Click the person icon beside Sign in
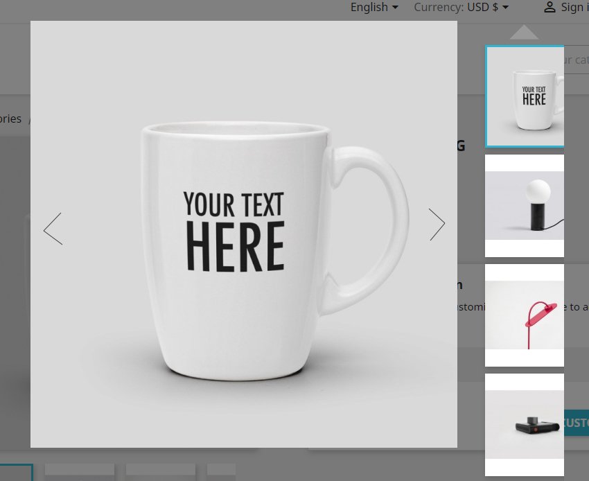The width and height of the screenshot is (589, 481). [x=550, y=8]
